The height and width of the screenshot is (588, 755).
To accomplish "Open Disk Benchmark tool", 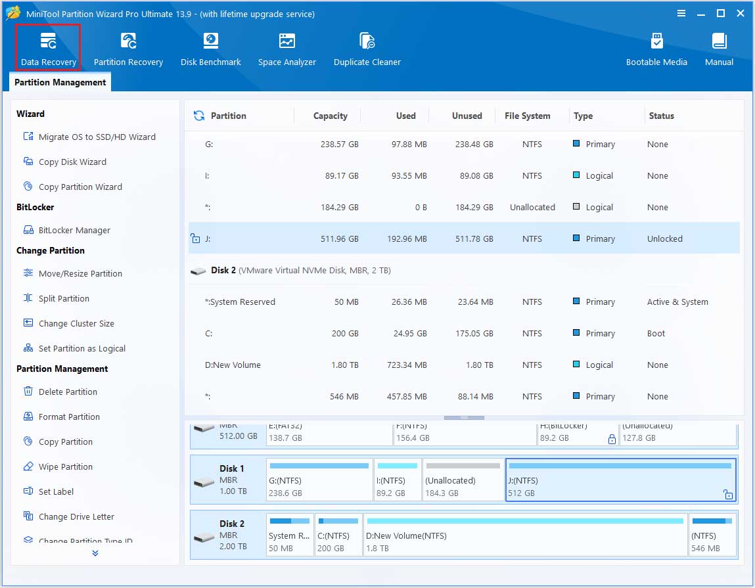I will click(x=210, y=49).
